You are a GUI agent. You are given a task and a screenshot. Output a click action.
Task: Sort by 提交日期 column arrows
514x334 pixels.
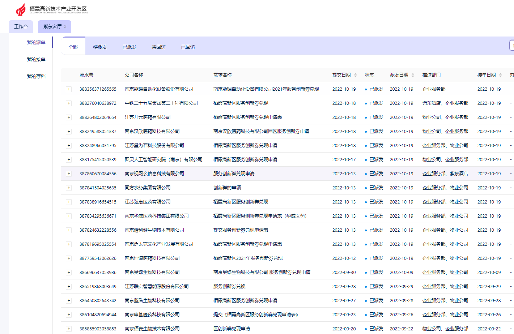[355, 75]
